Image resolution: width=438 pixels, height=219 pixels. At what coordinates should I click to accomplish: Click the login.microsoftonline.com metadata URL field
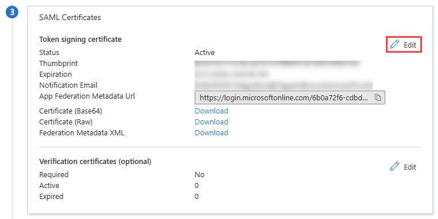click(x=290, y=97)
